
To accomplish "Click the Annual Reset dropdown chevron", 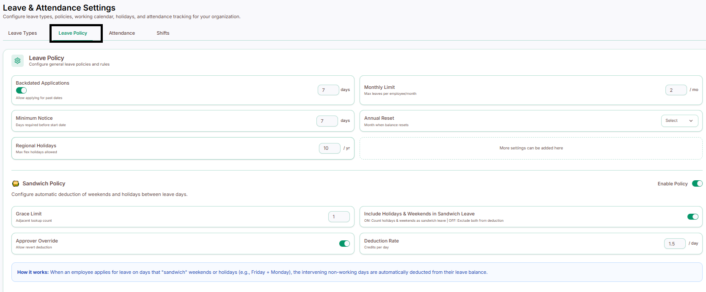I will (x=691, y=121).
